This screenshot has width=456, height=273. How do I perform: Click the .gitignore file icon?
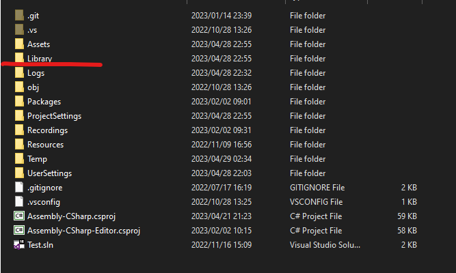tap(19, 188)
